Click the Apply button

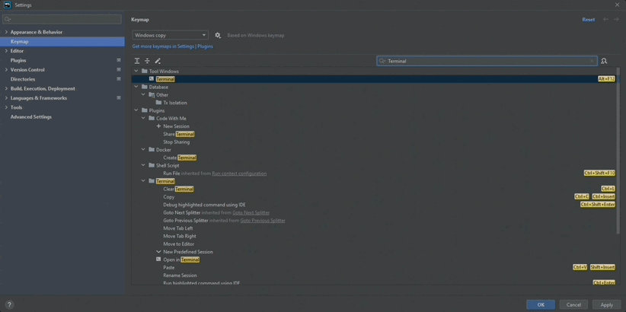(607, 304)
